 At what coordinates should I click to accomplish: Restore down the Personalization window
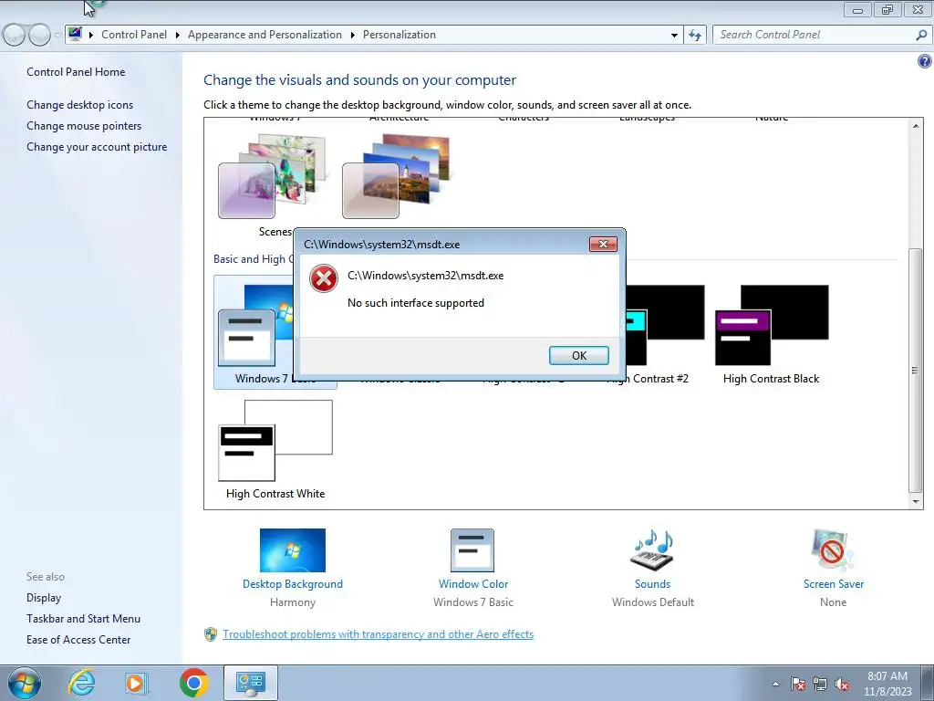click(x=887, y=9)
